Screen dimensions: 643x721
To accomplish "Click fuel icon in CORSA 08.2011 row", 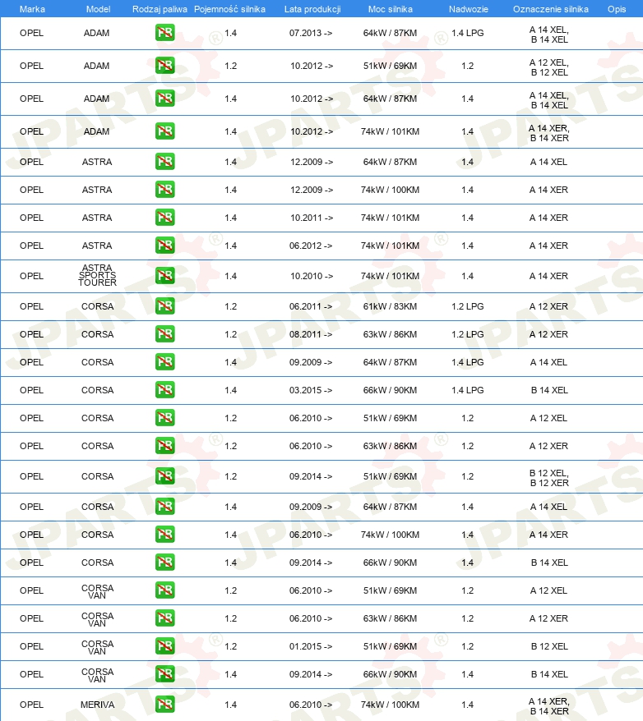I will (164, 334).
